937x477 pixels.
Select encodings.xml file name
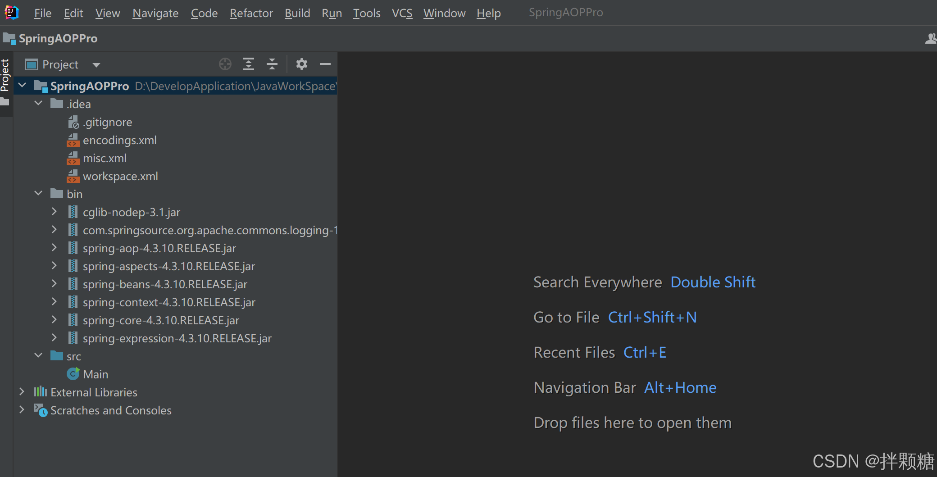pos(120,140)
